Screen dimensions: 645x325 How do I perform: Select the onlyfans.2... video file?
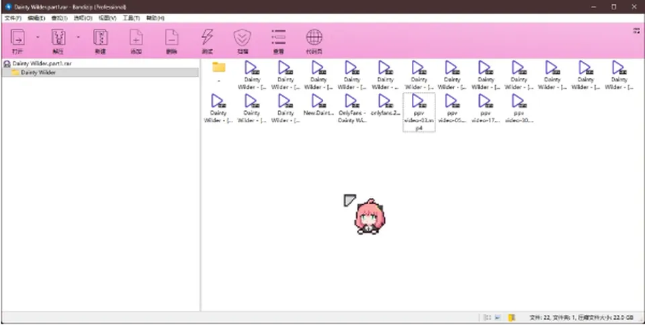[x=385, y=105]
